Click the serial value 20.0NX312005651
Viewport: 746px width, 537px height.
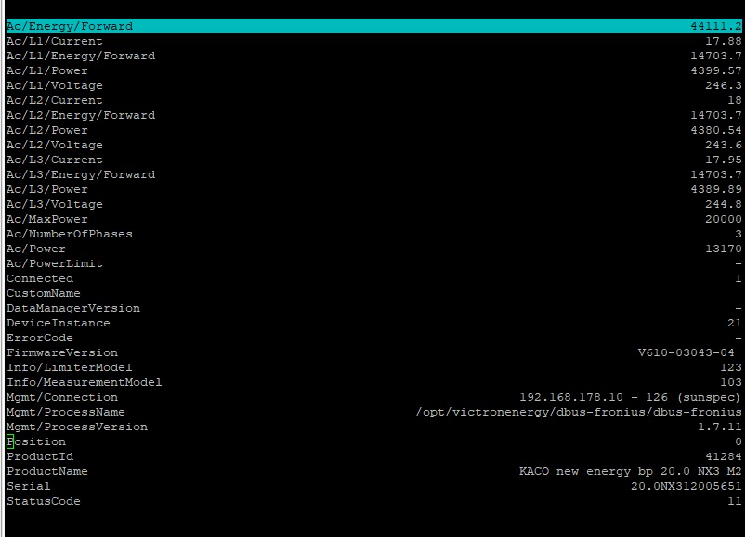(x=686, y=486)
